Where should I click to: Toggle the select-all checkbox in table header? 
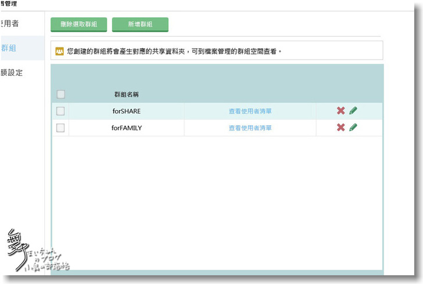click(x=60, y=94)
